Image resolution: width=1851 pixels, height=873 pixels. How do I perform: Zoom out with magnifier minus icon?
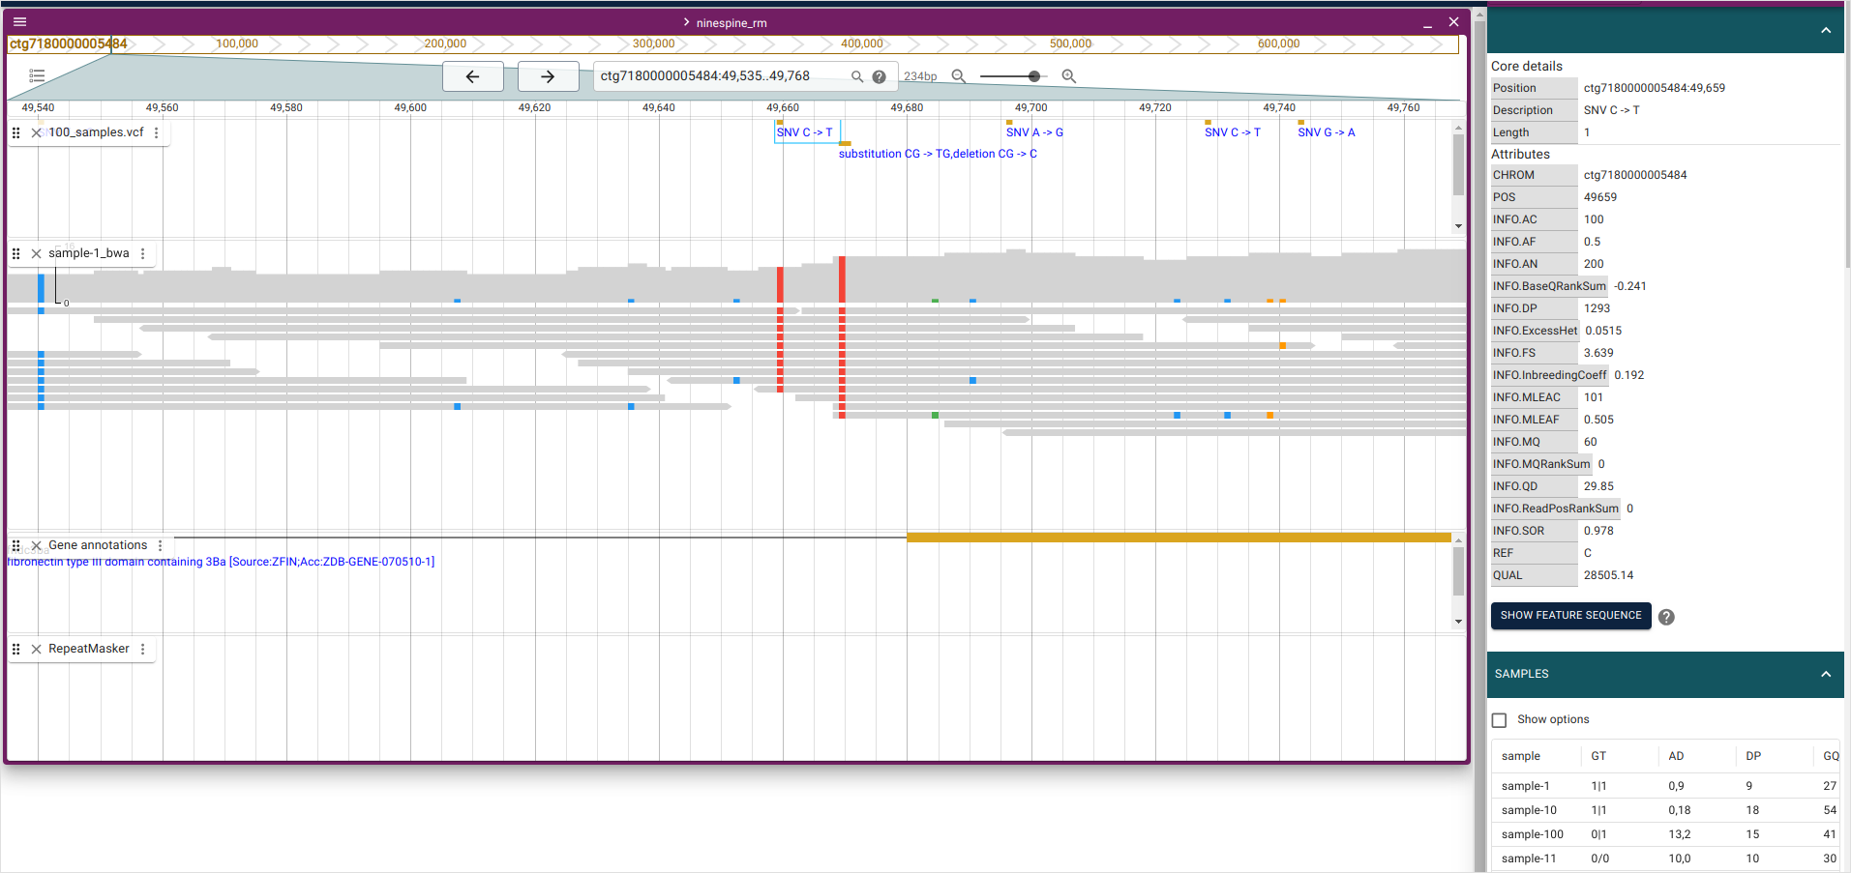point(958,75)
